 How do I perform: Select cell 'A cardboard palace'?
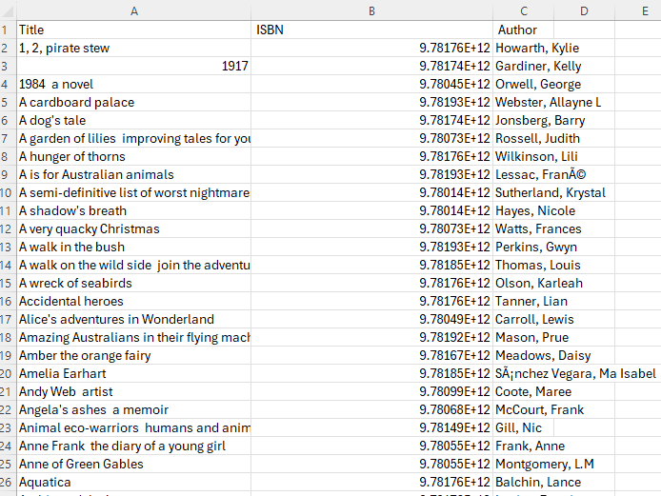pyautogui.click(x=134, y=103)
